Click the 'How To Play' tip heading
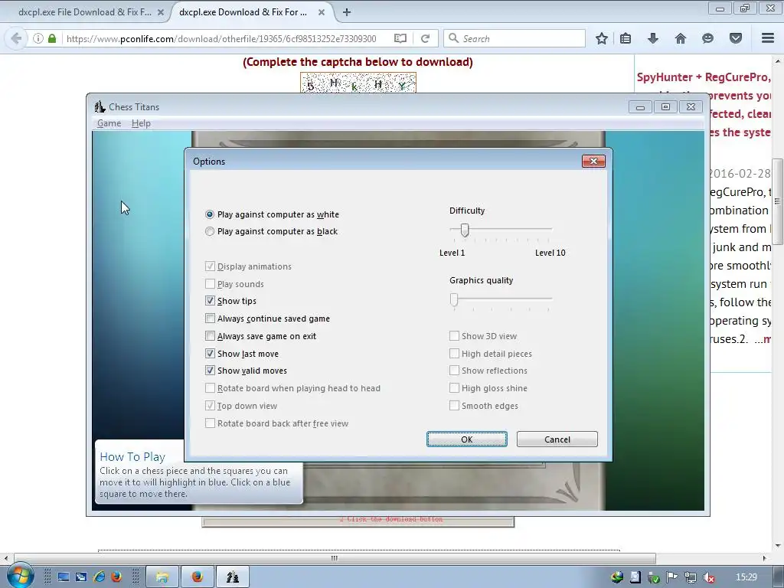Screen dimensions: 784x588 (132, 456)
